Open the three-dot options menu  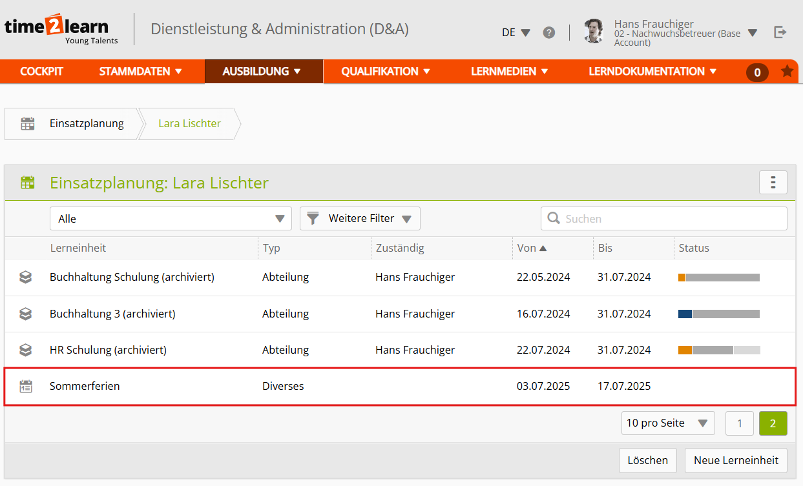point(773,183)
